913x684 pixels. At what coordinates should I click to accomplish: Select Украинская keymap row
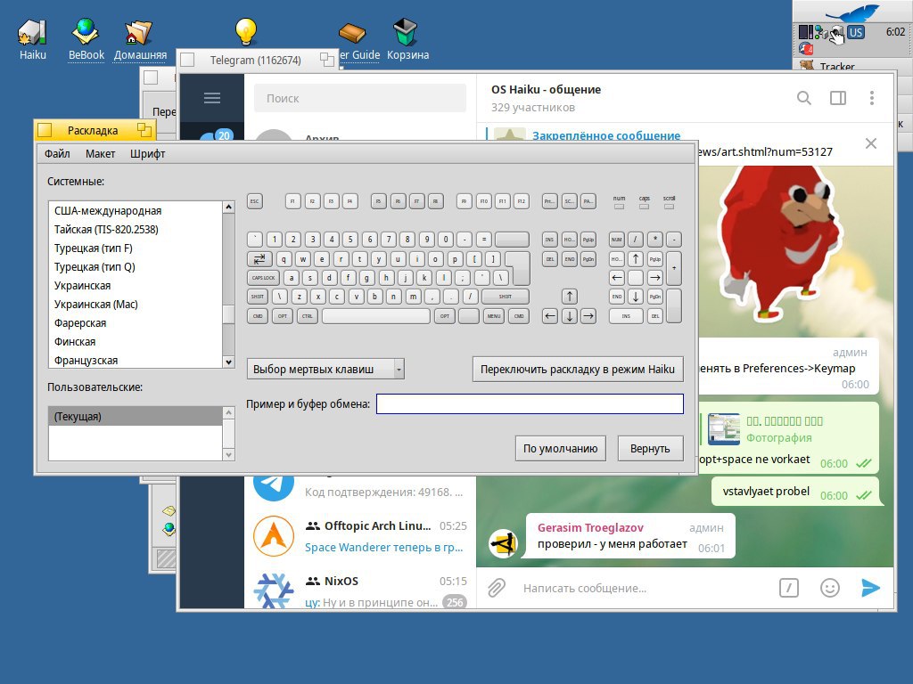(x=136, y=285)
